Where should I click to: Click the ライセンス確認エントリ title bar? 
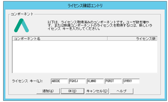point(85,6)
